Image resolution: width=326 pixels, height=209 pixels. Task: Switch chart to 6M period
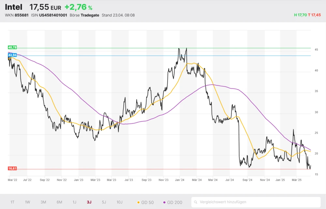[59, 202]
